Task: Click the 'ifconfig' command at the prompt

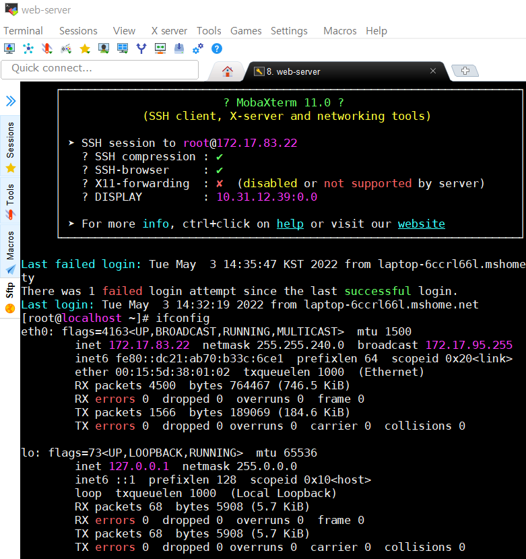Action: click(183, 318)
